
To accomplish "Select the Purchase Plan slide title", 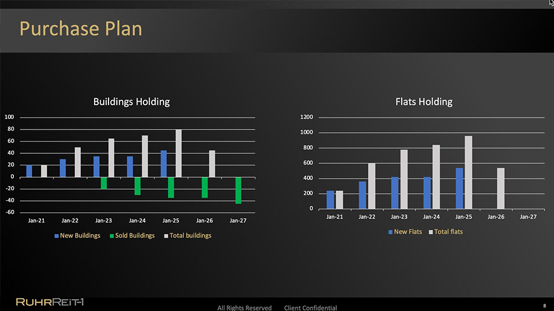I will pyautogui.click(x=81, y=28).
